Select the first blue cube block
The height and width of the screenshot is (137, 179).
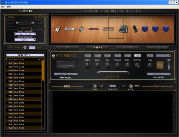click(x=145, y=29)
